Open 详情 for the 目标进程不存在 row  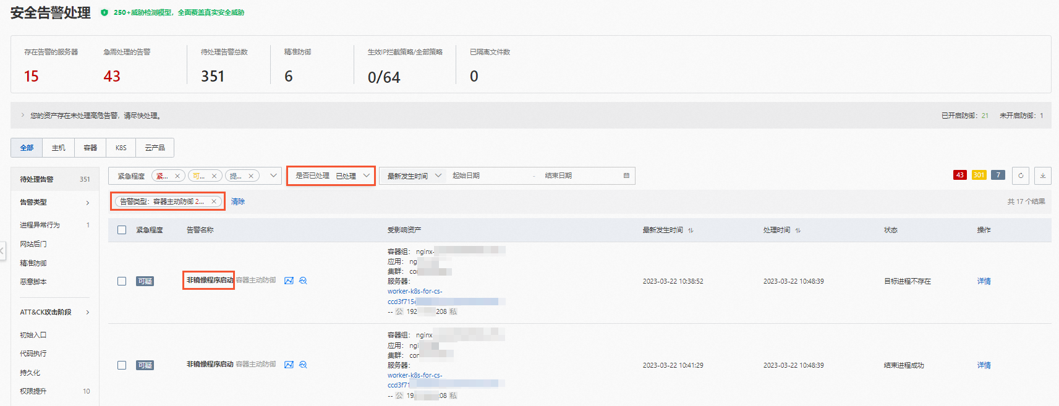coord(984,281)
